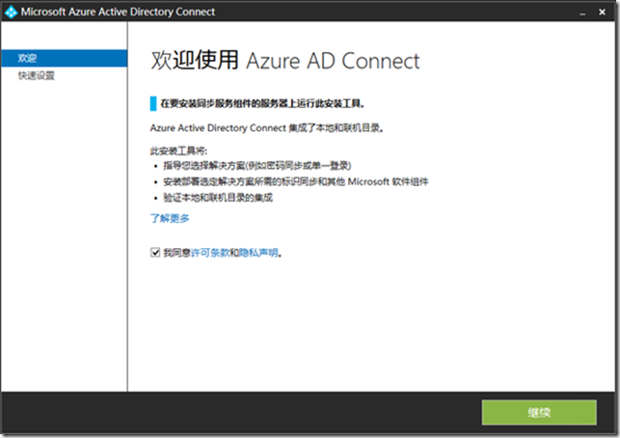Close the Azure AD Connect window
The width and height of the screenshot is (620, 438).
pyautogui.click(x=602, y=13)
